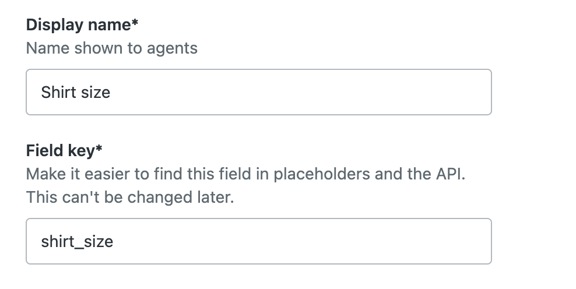
Task: Click the "Display name" label
Action: (x=79, y=25)
